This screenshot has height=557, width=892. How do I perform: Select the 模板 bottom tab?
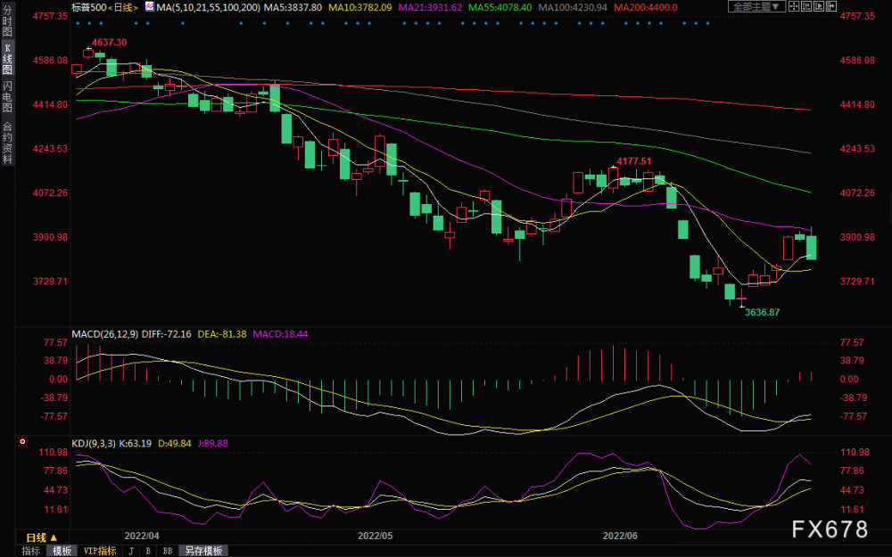62,551
